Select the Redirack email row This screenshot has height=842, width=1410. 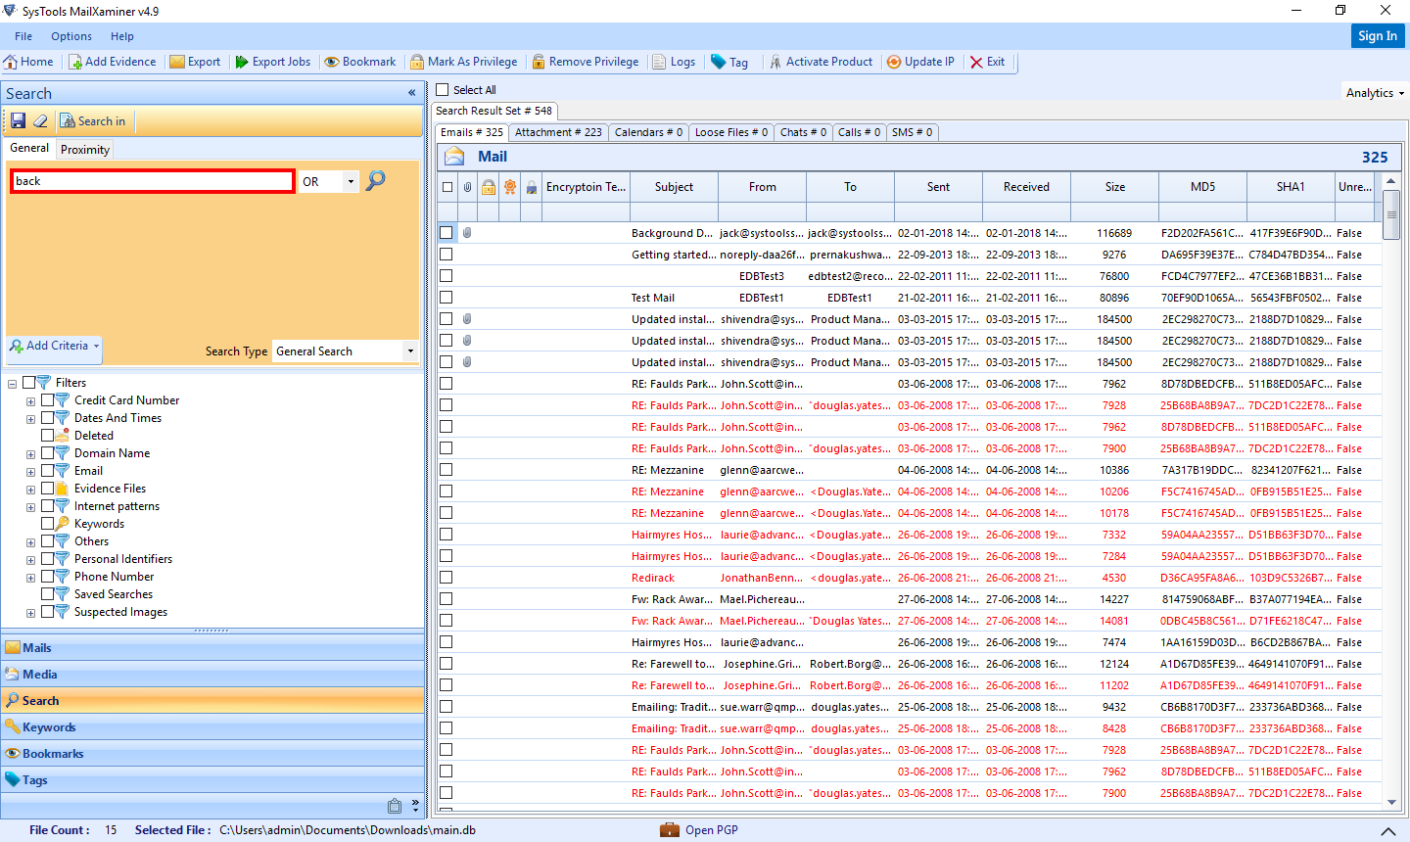click(x=909, y=578)
